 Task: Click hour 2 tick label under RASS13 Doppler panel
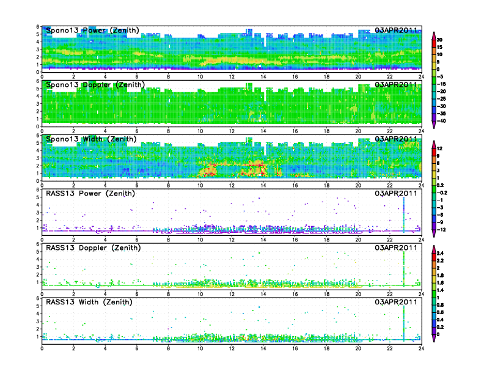coord(73,294)
